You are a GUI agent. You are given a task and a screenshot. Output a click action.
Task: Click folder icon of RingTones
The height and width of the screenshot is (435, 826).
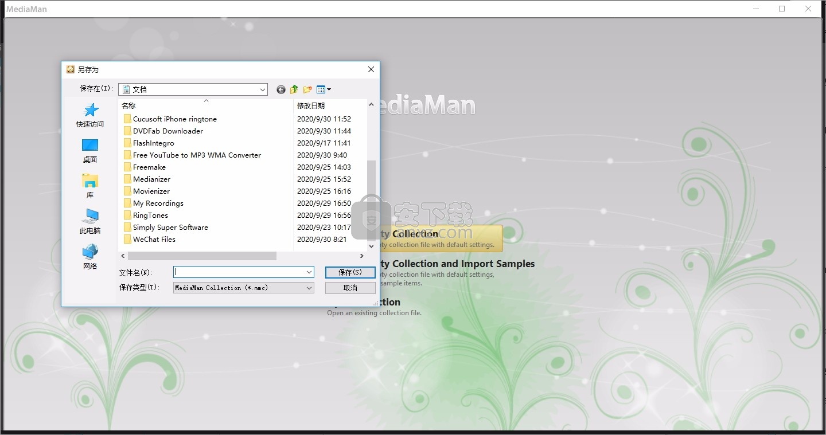127,215
